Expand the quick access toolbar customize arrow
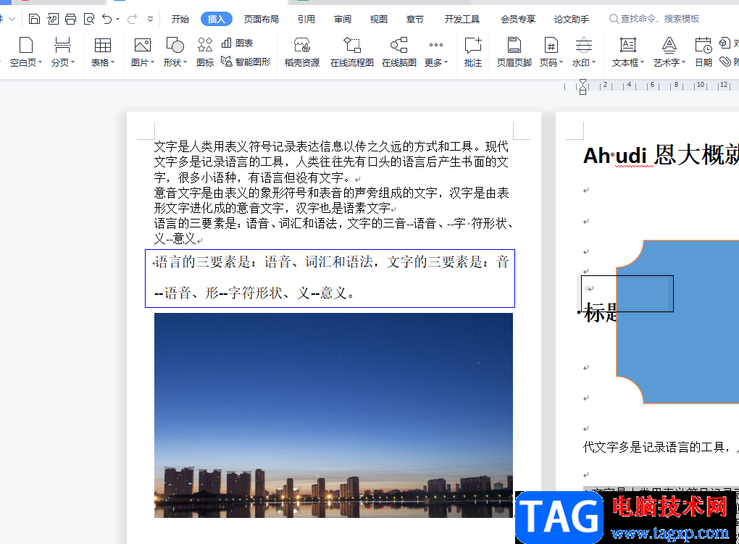The image size is (739, 544). point(151,20)
